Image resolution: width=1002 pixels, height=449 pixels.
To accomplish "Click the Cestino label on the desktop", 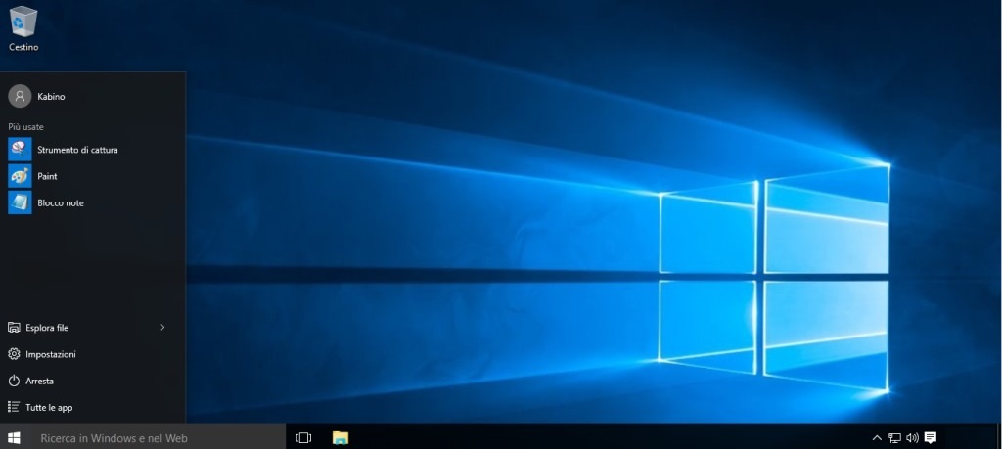I will click(x=23, y=47).
